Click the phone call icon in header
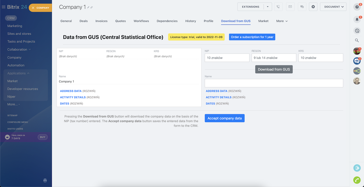The width and height of the screenshot is (364, 187). point(278,7)
